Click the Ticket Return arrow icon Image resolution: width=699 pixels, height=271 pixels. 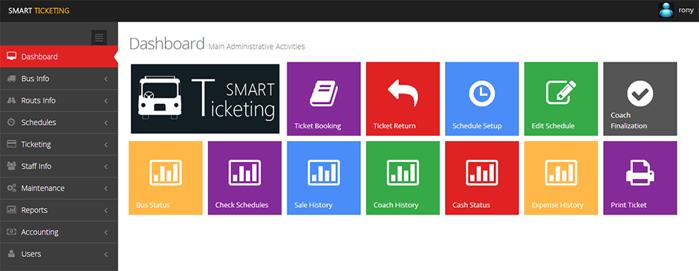click(x=403, y=93)
